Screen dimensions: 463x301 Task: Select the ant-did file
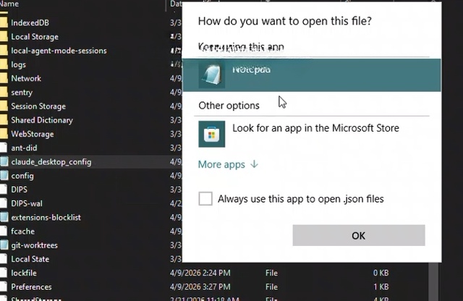coord(24,148)
